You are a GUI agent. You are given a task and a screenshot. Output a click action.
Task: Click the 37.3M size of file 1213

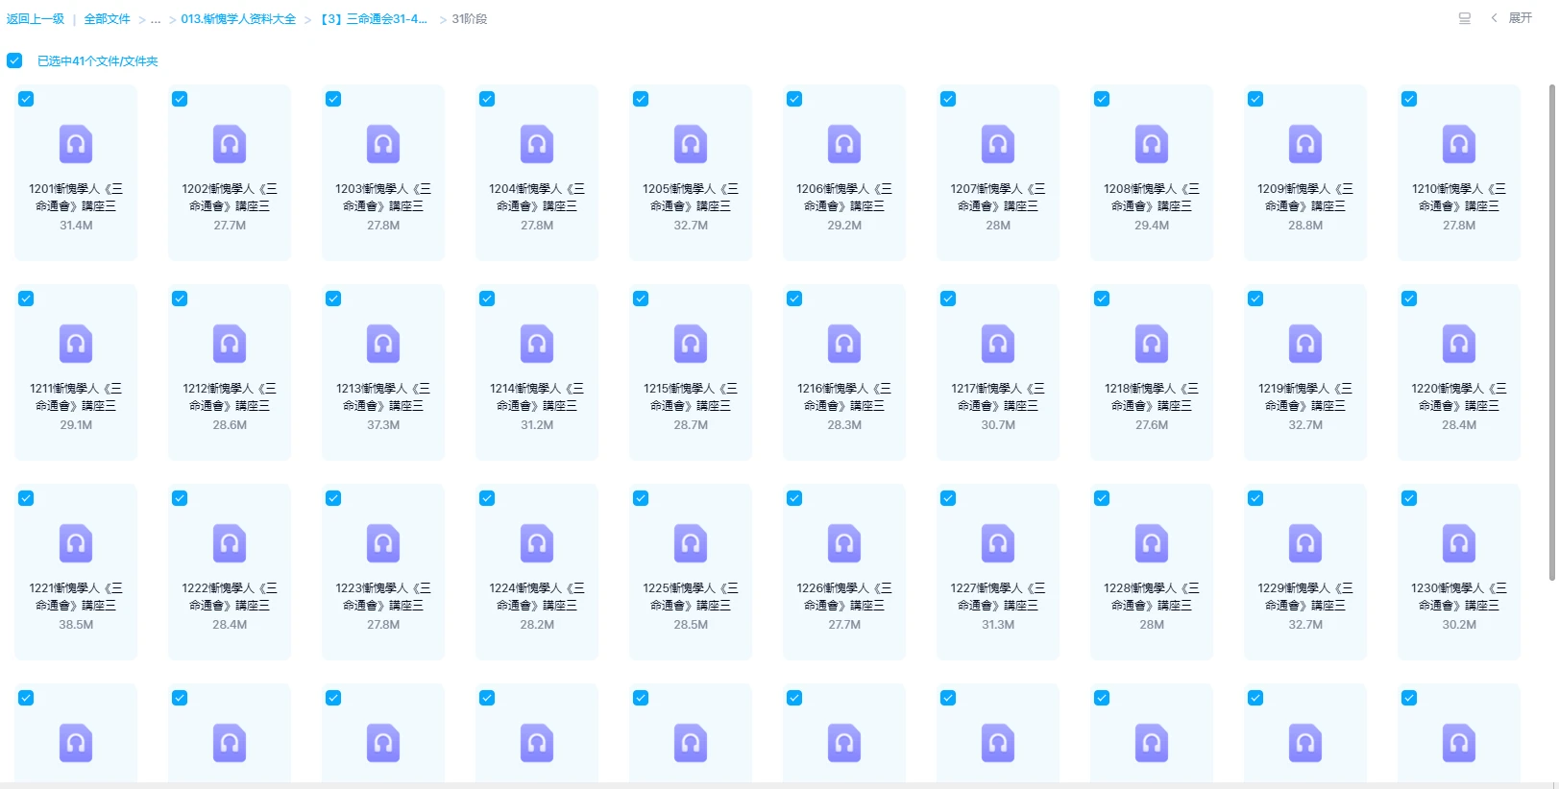[383, 425]
